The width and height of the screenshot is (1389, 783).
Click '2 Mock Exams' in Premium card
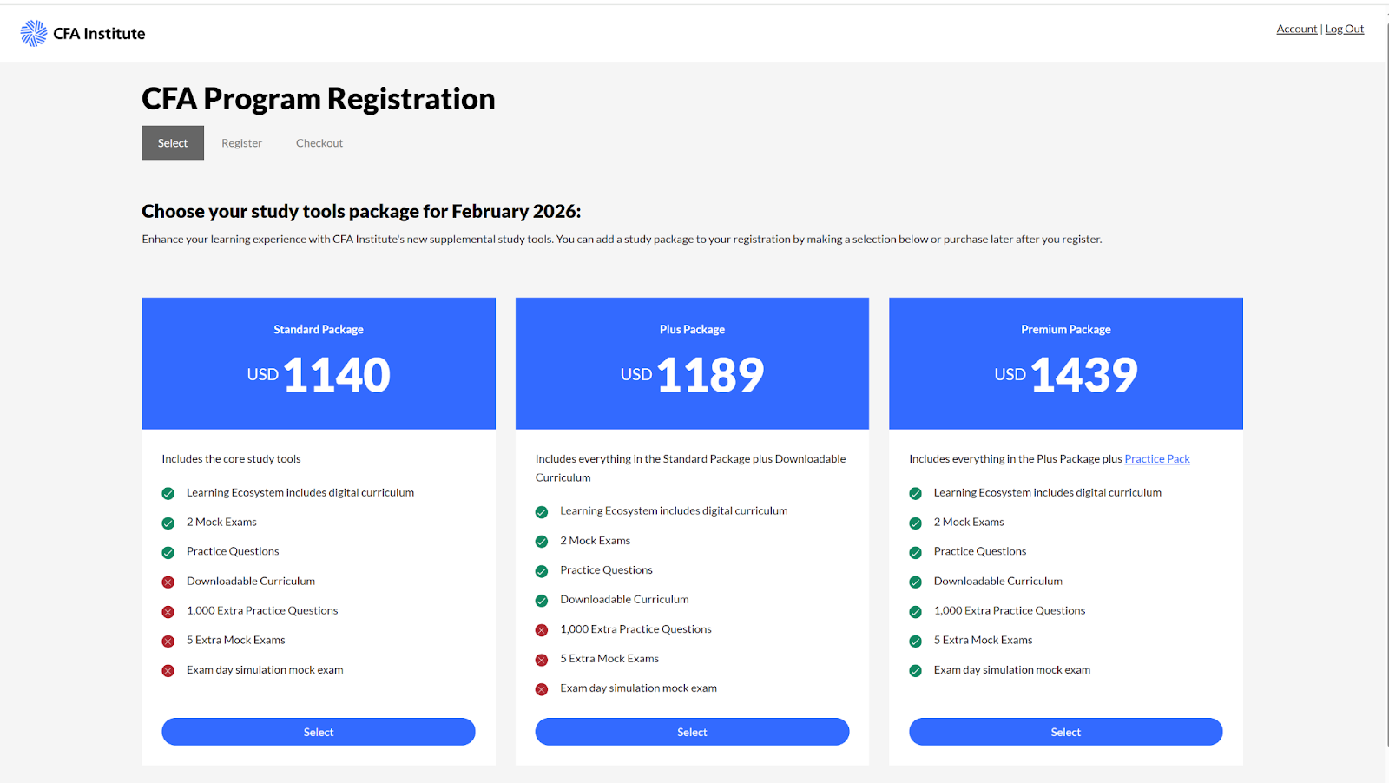[x=969, y=523]
